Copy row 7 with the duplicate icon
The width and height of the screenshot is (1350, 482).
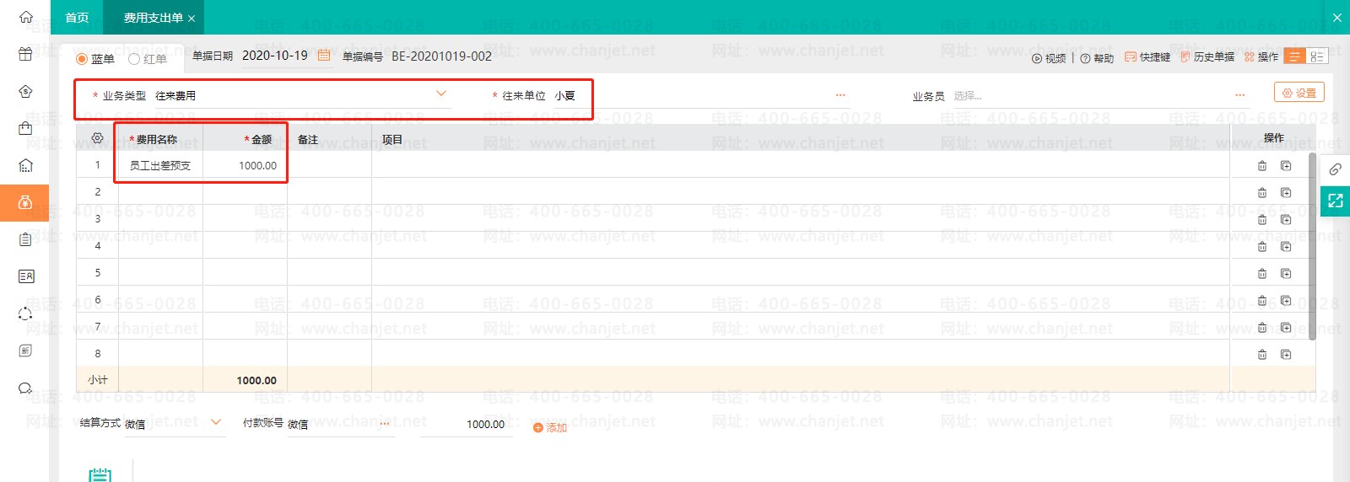tap(1286, 328)
